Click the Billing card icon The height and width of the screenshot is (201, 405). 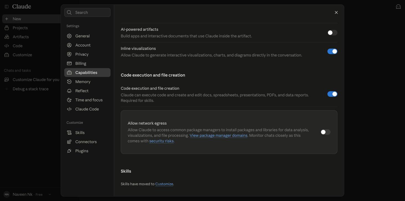click(x=69, y=63)
